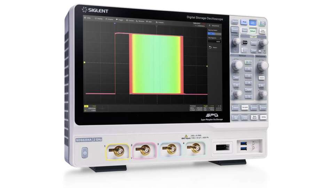334x188 pixels.
Task: Open the Acquire menu on screen
Action: pyautogui.click(x=110, y=19)
